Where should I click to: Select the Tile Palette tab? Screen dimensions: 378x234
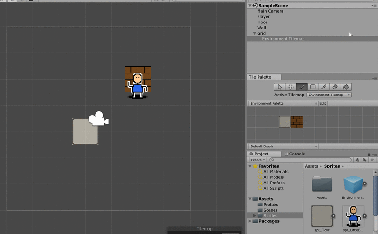(264, 77)
